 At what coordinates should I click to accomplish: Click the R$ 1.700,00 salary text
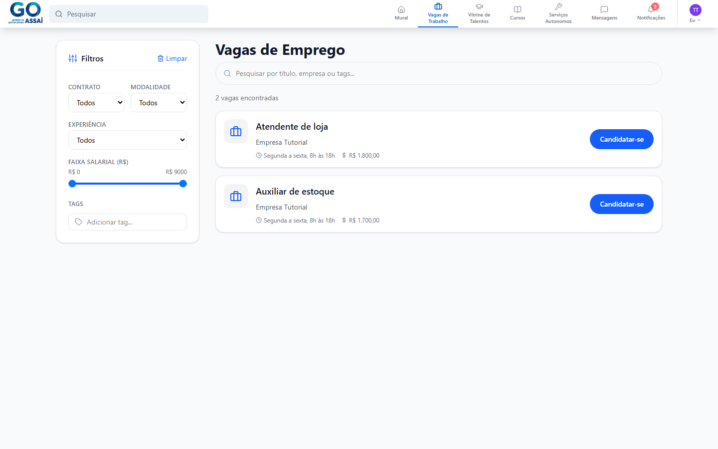tap(364, 221)
